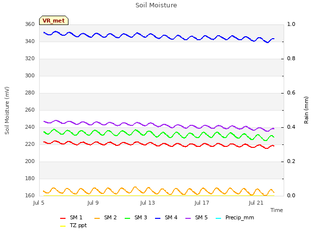The width and height of the screenshot is (313, 235).
Task: Toggle TZ ppt legend entry
Action: (73, 225)
